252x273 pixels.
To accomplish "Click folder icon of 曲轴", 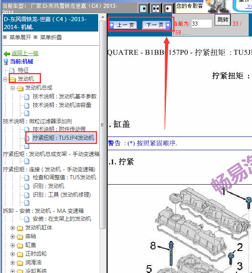I will click(20, 236).
